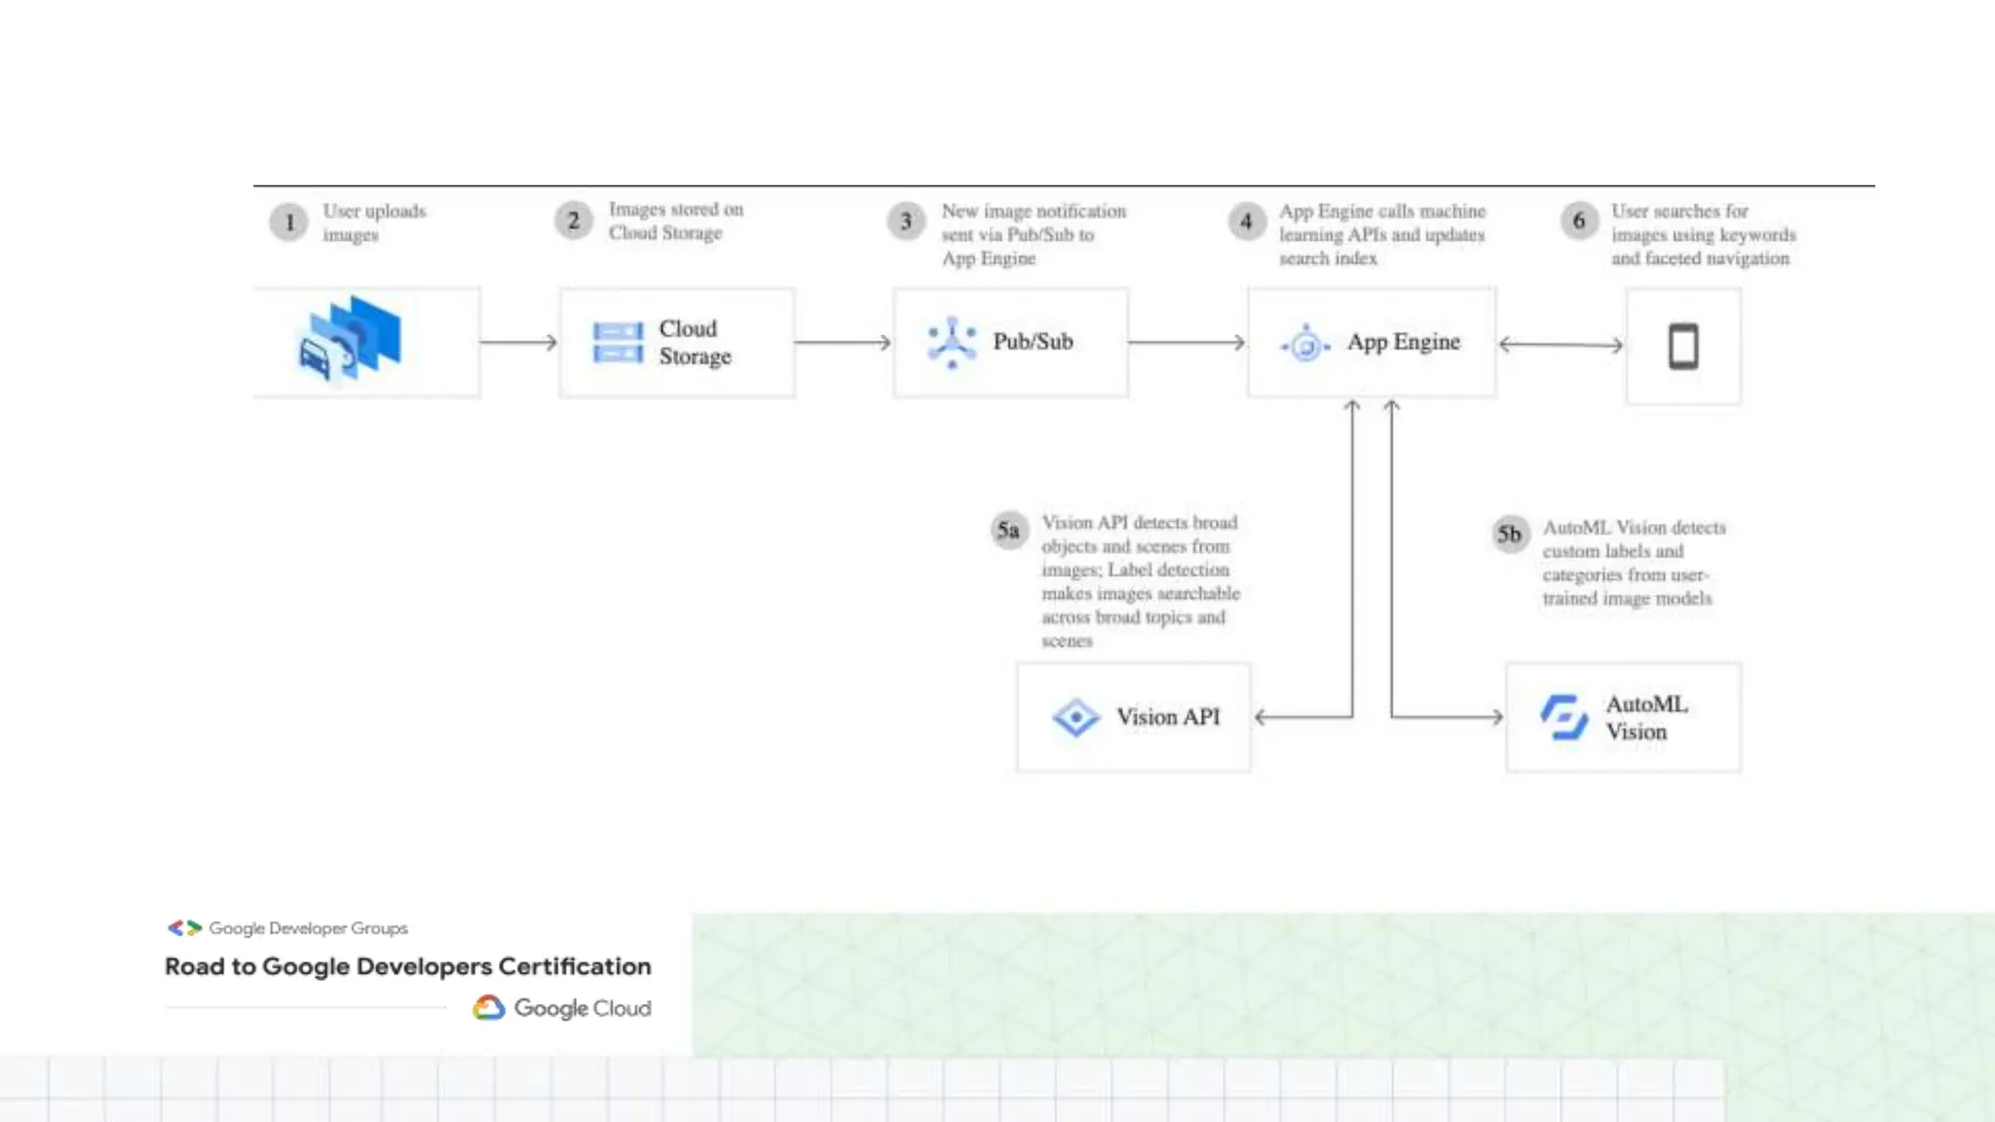Click the Vision API diamond icon
Viewport: 1995px width, 1122px height.
(x=1075, y=718)
